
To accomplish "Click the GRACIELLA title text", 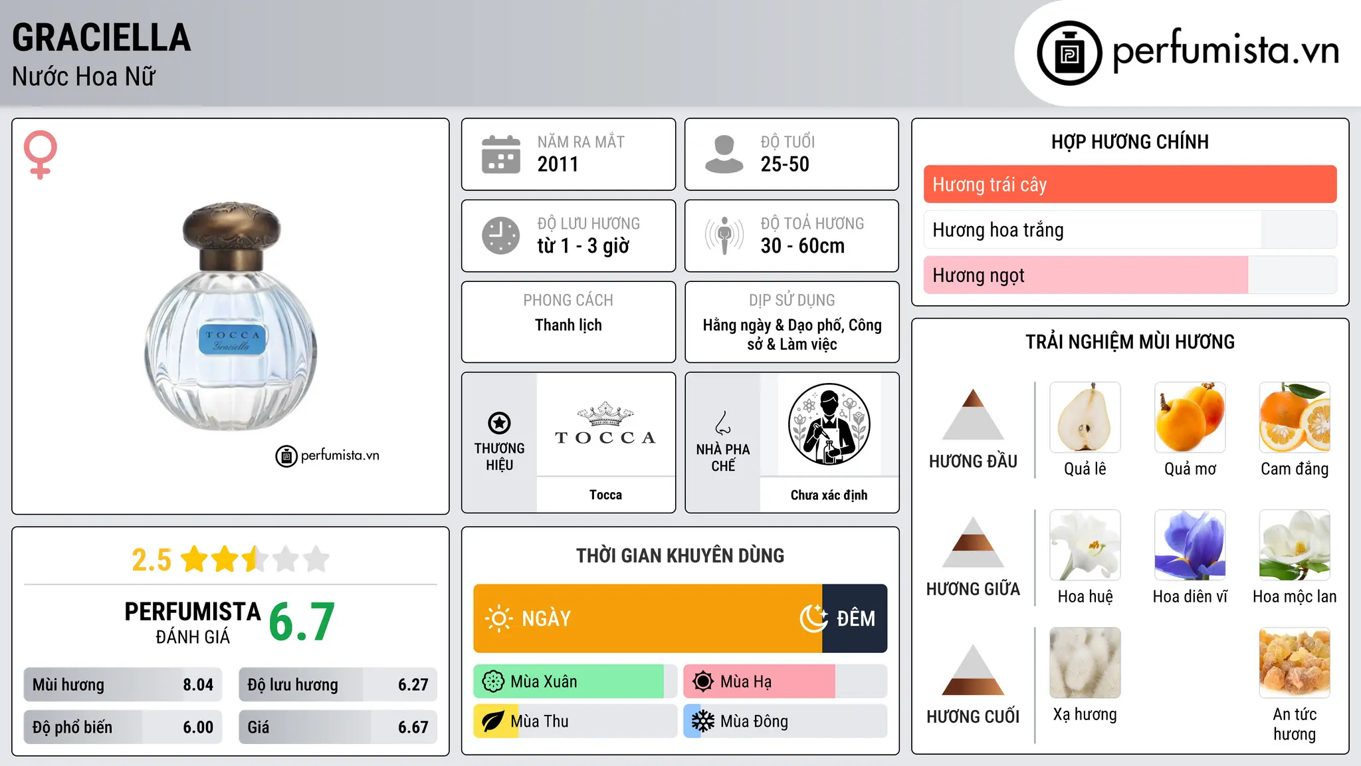I will click(x=102, y=38).
